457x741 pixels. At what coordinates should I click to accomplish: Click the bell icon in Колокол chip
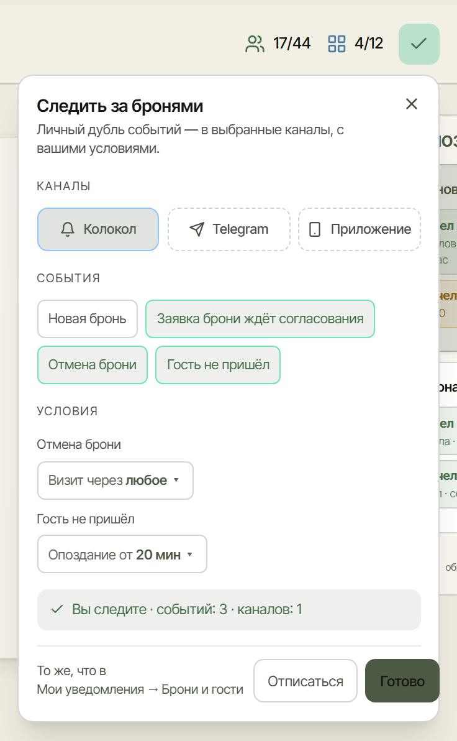coord(68,229)
